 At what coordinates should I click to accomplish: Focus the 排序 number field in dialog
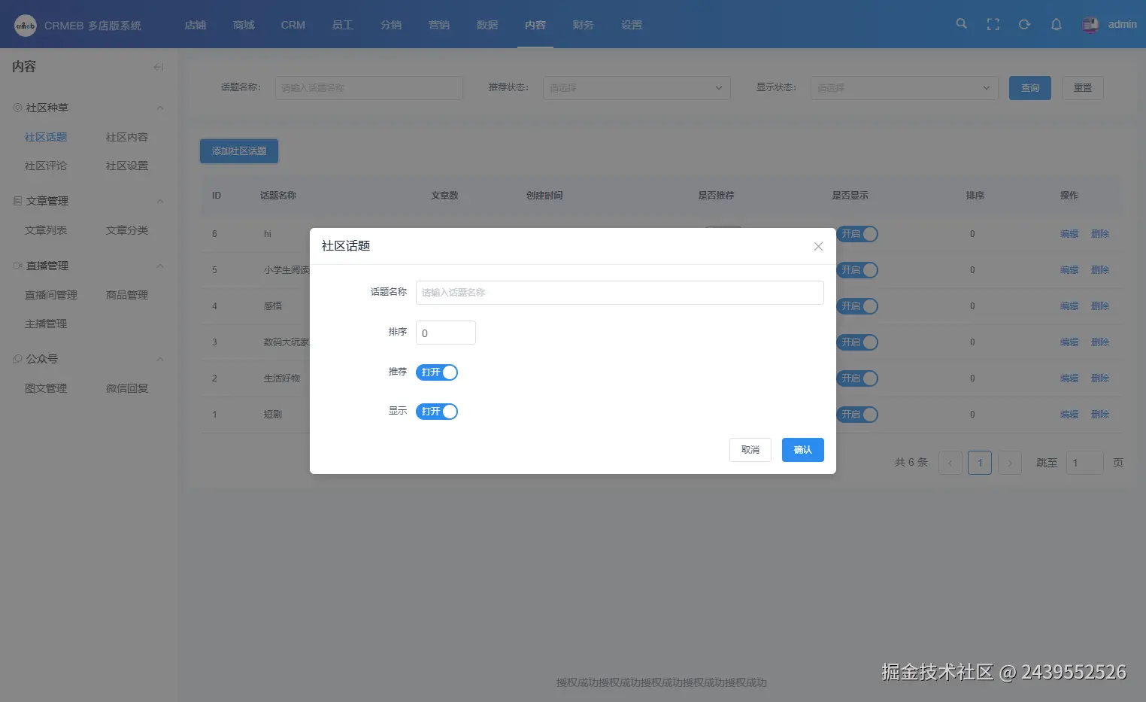tap(446, 333)
